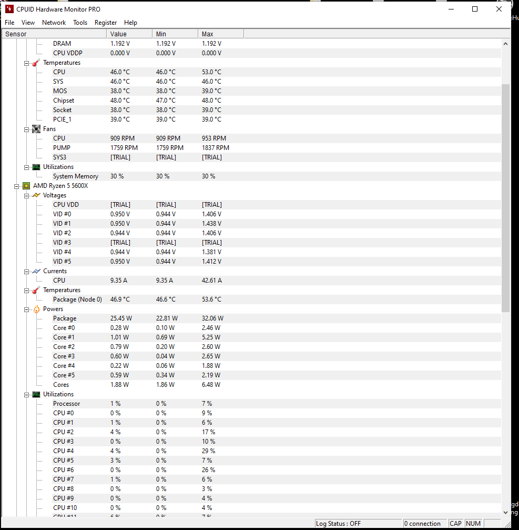The width and height of the screenshot is (519, 530).
Task: Open the Help menu
Action: (x=130, y=23)
